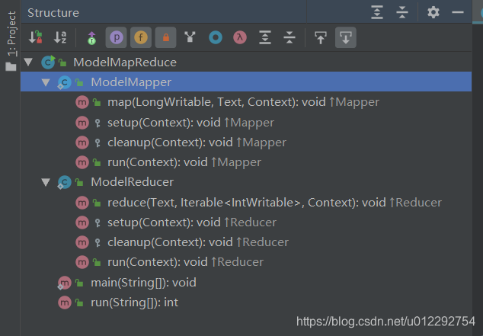Select the ModelReducer class row
The width and height of the screenshot is (483, 336).
pyautogui.click(x=246, y=182)
